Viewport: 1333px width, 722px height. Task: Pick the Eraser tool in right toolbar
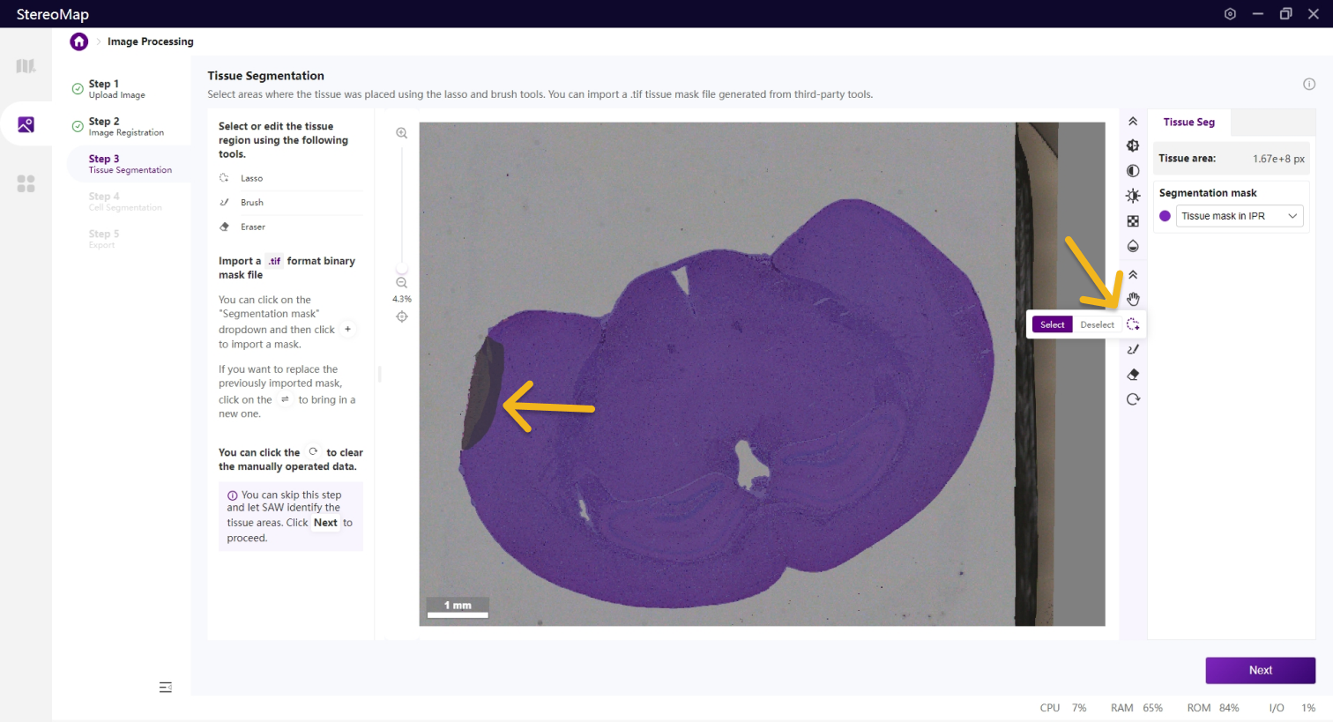tap(1133, 375)
